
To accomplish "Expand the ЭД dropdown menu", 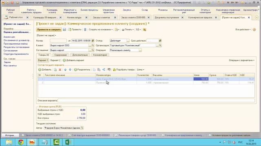I will click(138, 30).
